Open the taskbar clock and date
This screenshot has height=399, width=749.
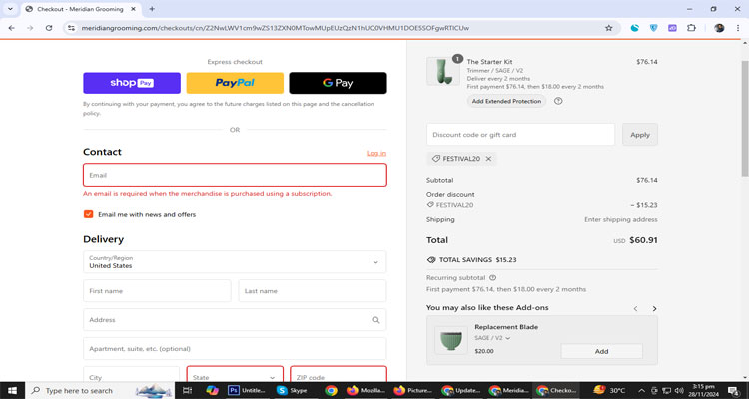(704, 390)
